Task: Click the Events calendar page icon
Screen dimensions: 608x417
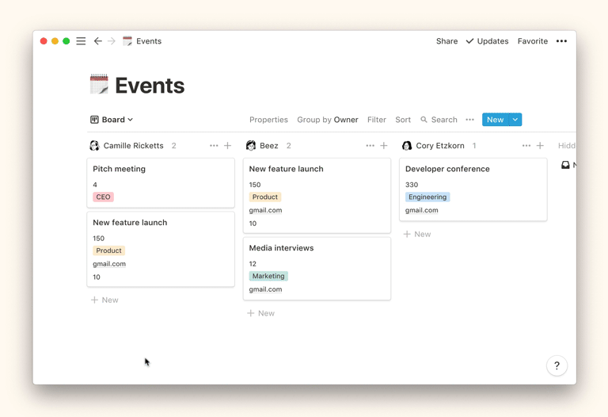Action: pyautogui.click(x=99, y=84)
